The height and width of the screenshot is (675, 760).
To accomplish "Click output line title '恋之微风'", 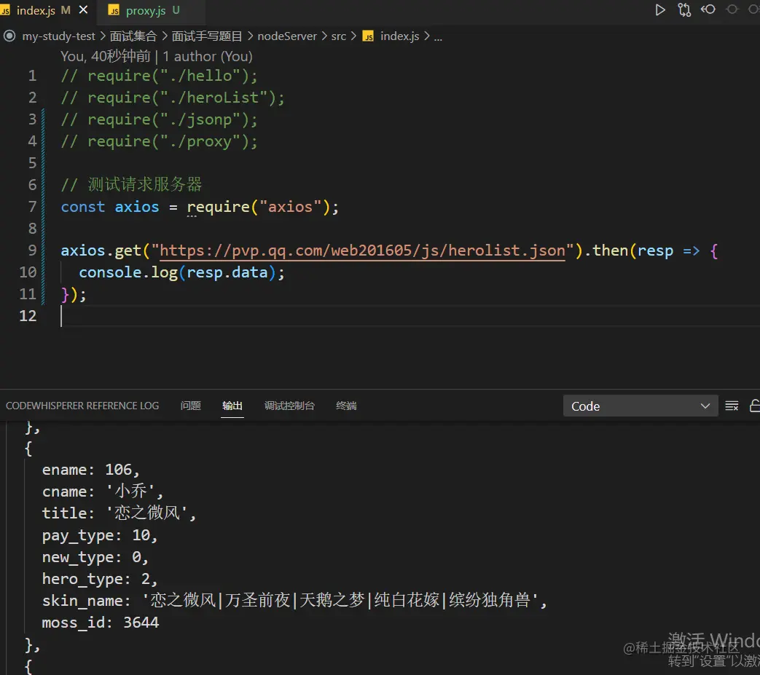I will point(119,513).
